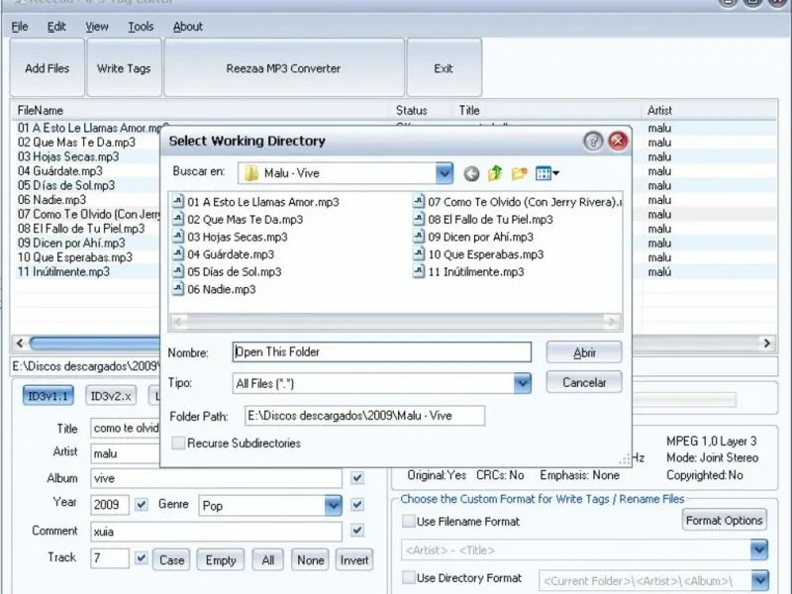
Task: Switch to the ID3v1.1 tab
Action: [48, 396]
